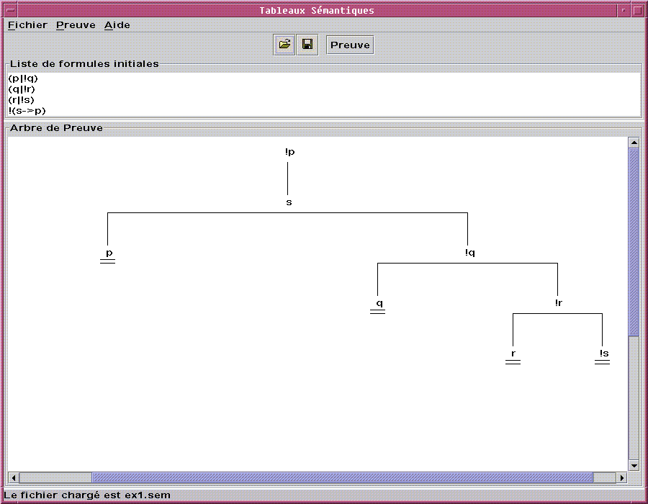Click the vertical scrollbar up arrow
This screenshot has height=504, width=648.
(x=634, y=143)
